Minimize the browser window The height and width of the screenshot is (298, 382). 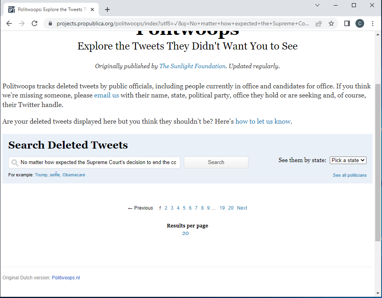336,5
